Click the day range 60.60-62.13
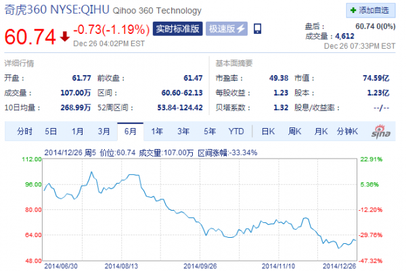 click(182, 93)
